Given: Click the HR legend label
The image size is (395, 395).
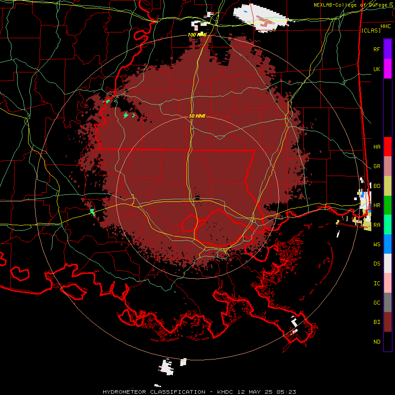Looking at the screenshot, I should coord(377,205).
